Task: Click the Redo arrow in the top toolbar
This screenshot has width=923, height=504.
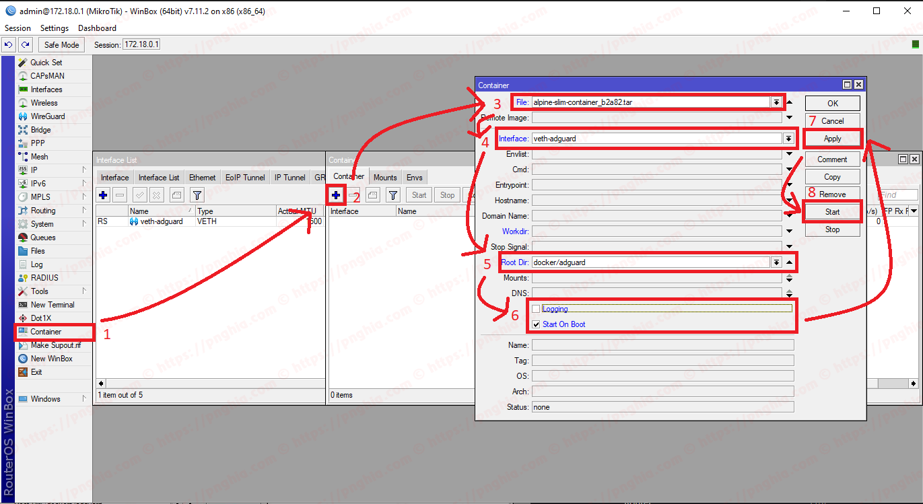Action: 25,45
